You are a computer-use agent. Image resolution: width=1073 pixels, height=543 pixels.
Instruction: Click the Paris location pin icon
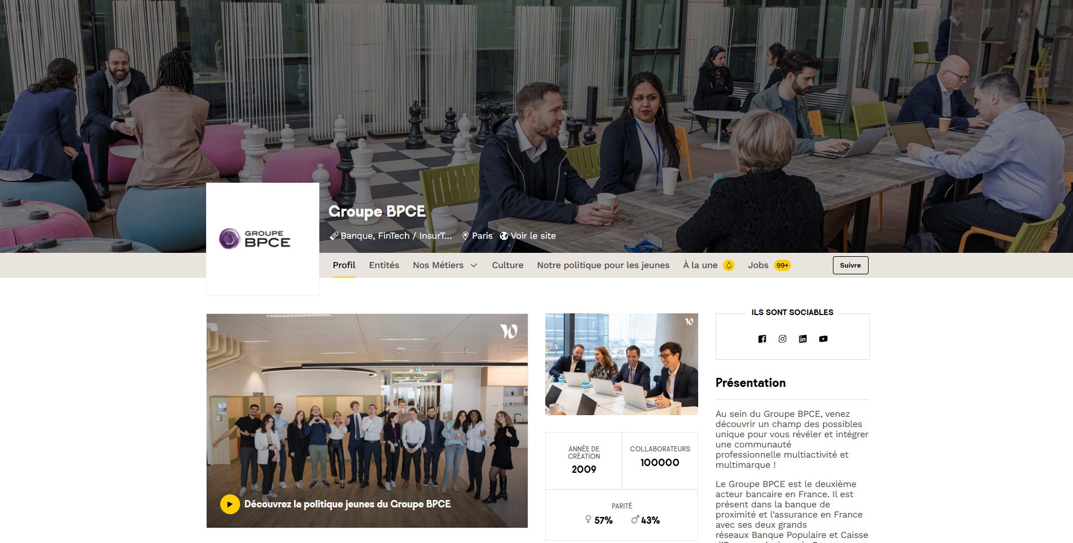click(x=465, y=236)
